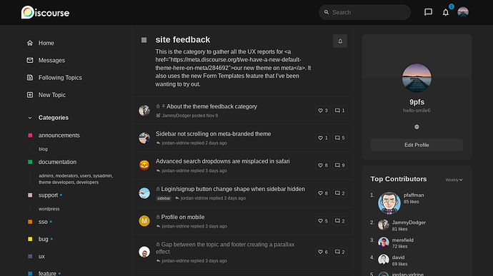The height and width of the screenshot is (276, 493).
Task: Open david contributor profile
Action: [398, 257]
